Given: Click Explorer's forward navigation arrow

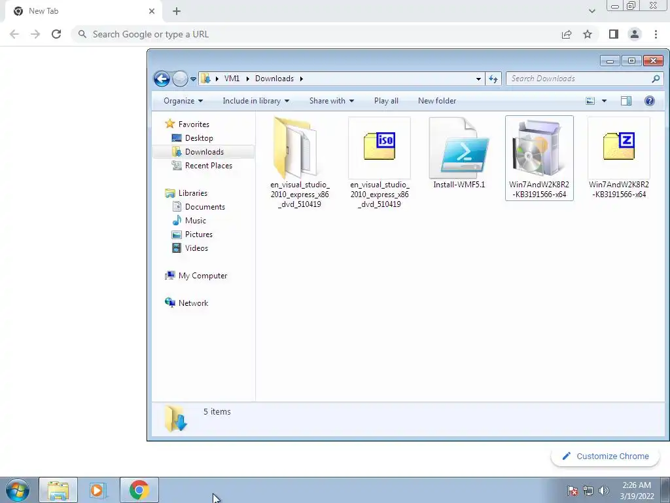Looking at the screenshot, I should tap(180, 79).
